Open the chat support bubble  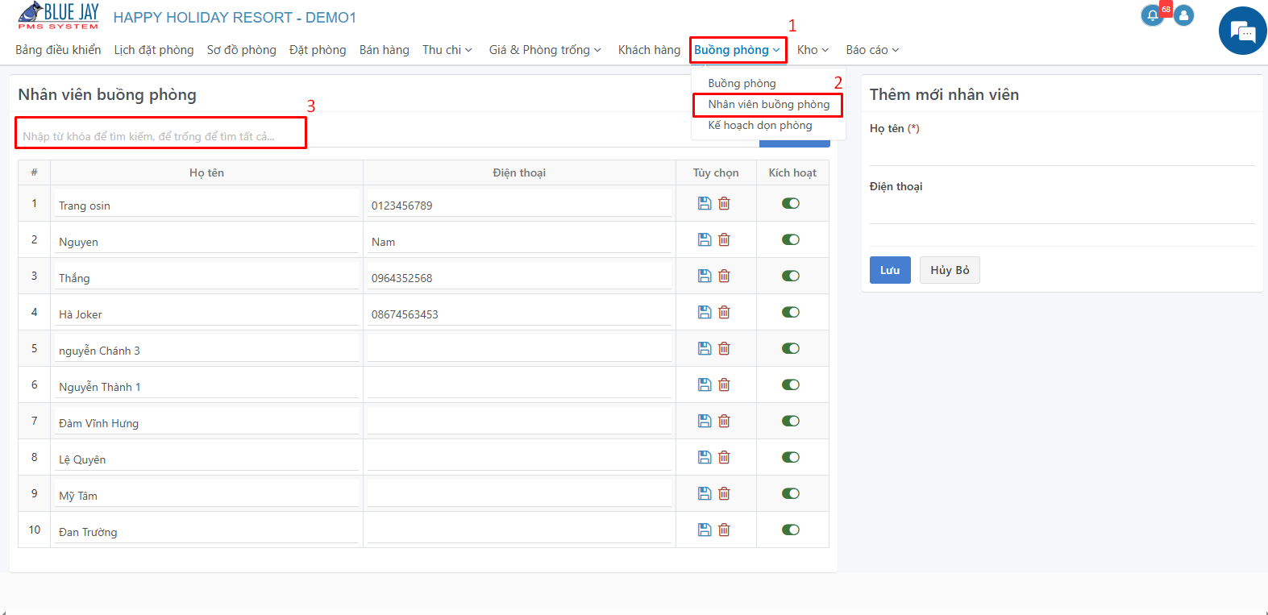click(1242, 31)
